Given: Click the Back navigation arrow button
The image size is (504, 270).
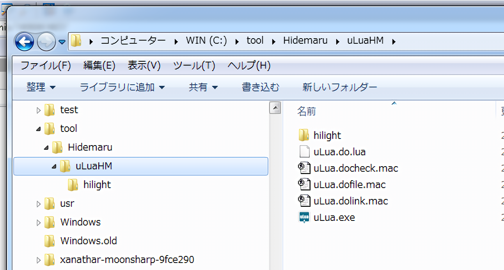Looking at the screenshot, I should (24, 41).
